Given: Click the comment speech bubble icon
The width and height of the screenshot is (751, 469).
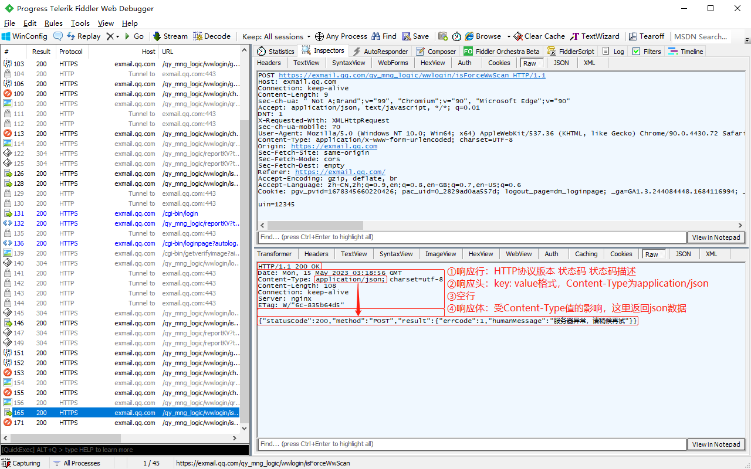Looking at the screenshot, I should (x=57, y=36).
